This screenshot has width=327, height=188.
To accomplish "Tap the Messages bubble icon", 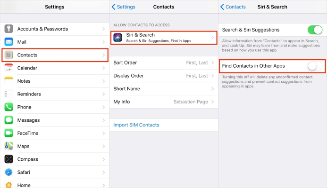I will (x=9, y=120).
